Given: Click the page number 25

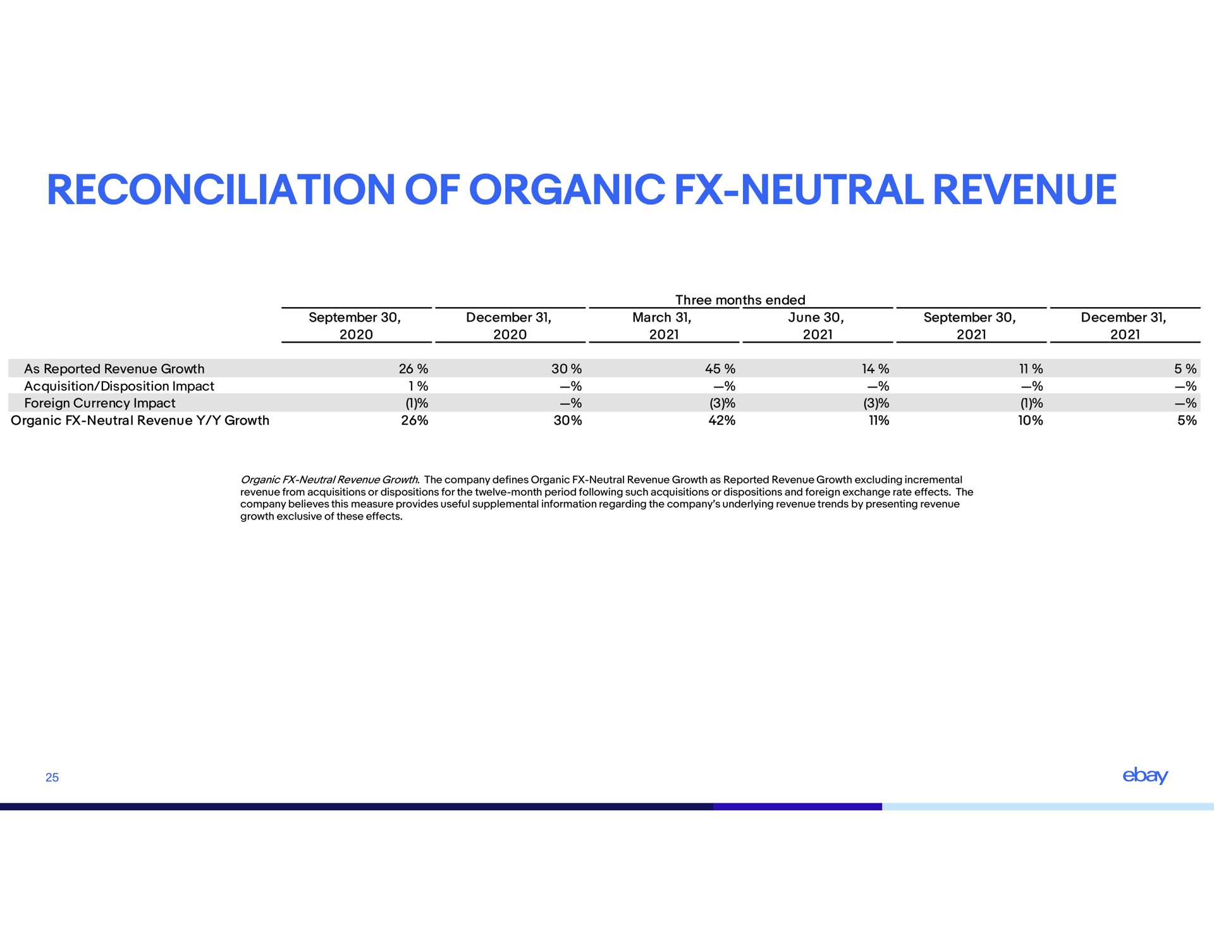Looking at the screenshot, I should pos(52,778).
